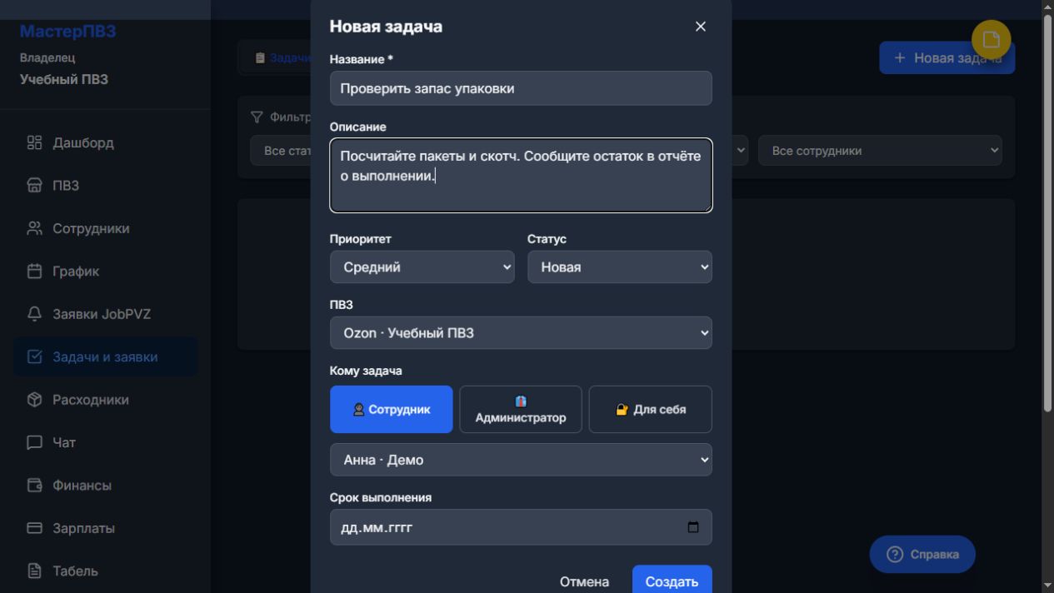Open the Все сотрудники filter dropdown

[880, 151]
